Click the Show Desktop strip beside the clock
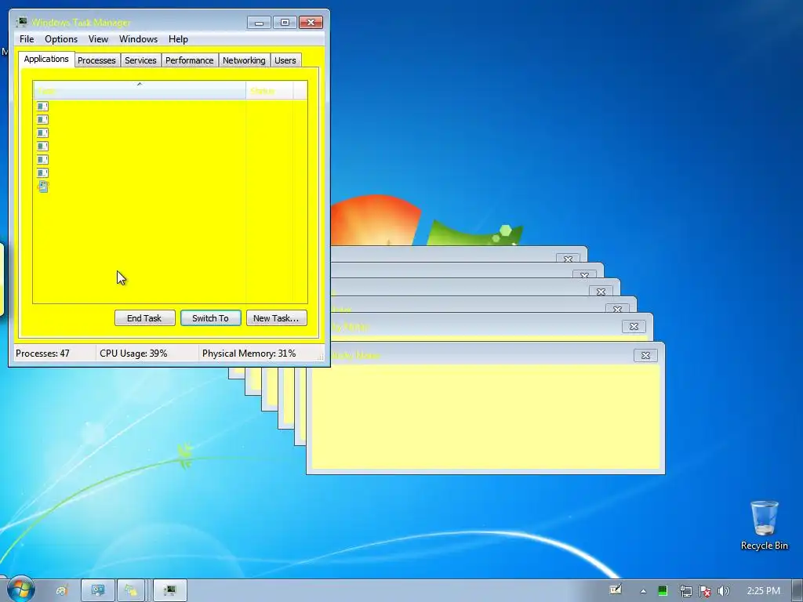The image size is (803, 602). (x=798, y=591)
